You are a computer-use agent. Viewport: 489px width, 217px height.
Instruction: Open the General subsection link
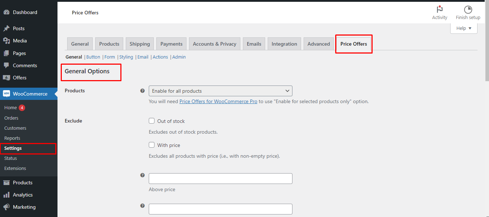74,57
